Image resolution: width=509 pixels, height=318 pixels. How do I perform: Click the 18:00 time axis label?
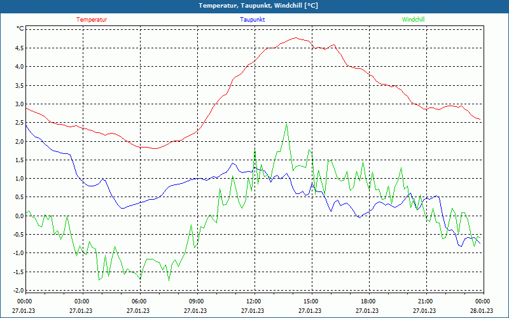368,301
